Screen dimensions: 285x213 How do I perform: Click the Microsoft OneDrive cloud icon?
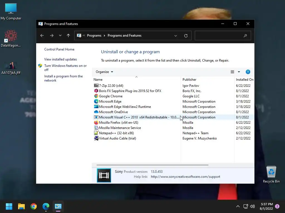(96, 112)
